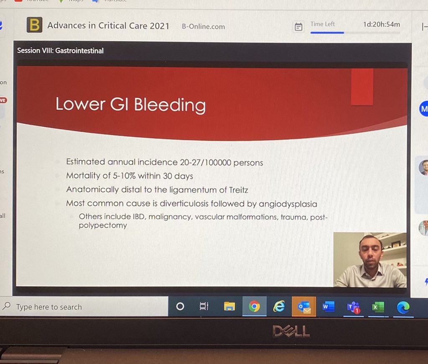This screenshot has height=364, width=428.
Task: Click the presenter webcam video thumbnail
Action: coord(370,259)
